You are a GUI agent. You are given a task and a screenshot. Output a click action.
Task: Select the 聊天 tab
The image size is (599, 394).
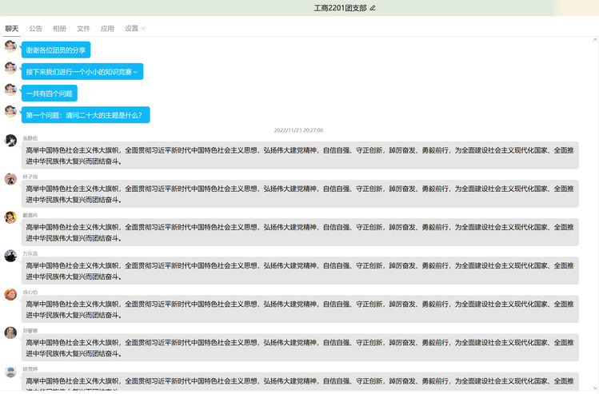pyautogui.click(x=12, y=29)
